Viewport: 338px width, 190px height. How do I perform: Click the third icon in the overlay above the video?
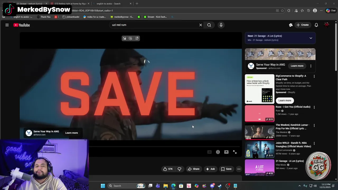click(x=137, y=39)
